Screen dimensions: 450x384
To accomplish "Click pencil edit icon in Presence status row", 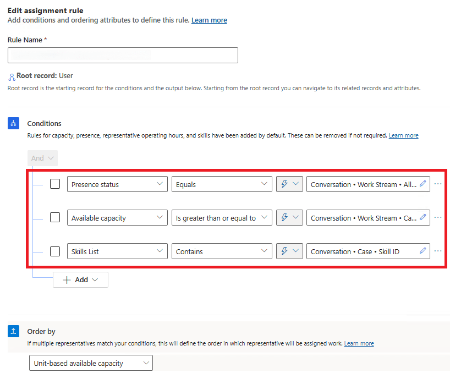I will pyautogui.click(x=422, y=184).
